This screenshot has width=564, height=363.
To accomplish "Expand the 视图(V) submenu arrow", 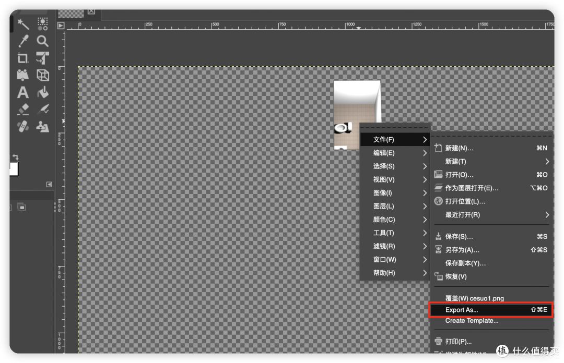I will click(x=425, y=179).
